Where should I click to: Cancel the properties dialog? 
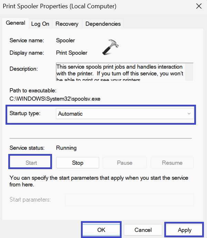[143, 230]
